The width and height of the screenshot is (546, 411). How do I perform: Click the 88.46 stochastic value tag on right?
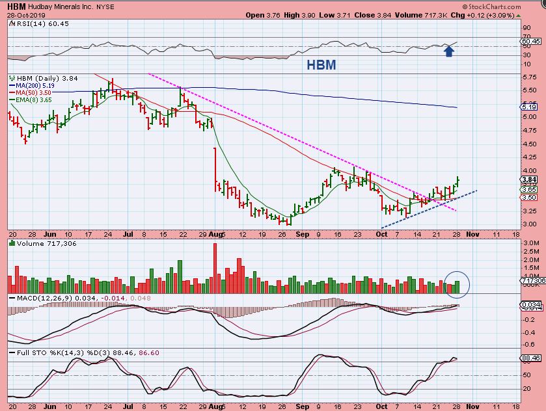coord(531,358)
